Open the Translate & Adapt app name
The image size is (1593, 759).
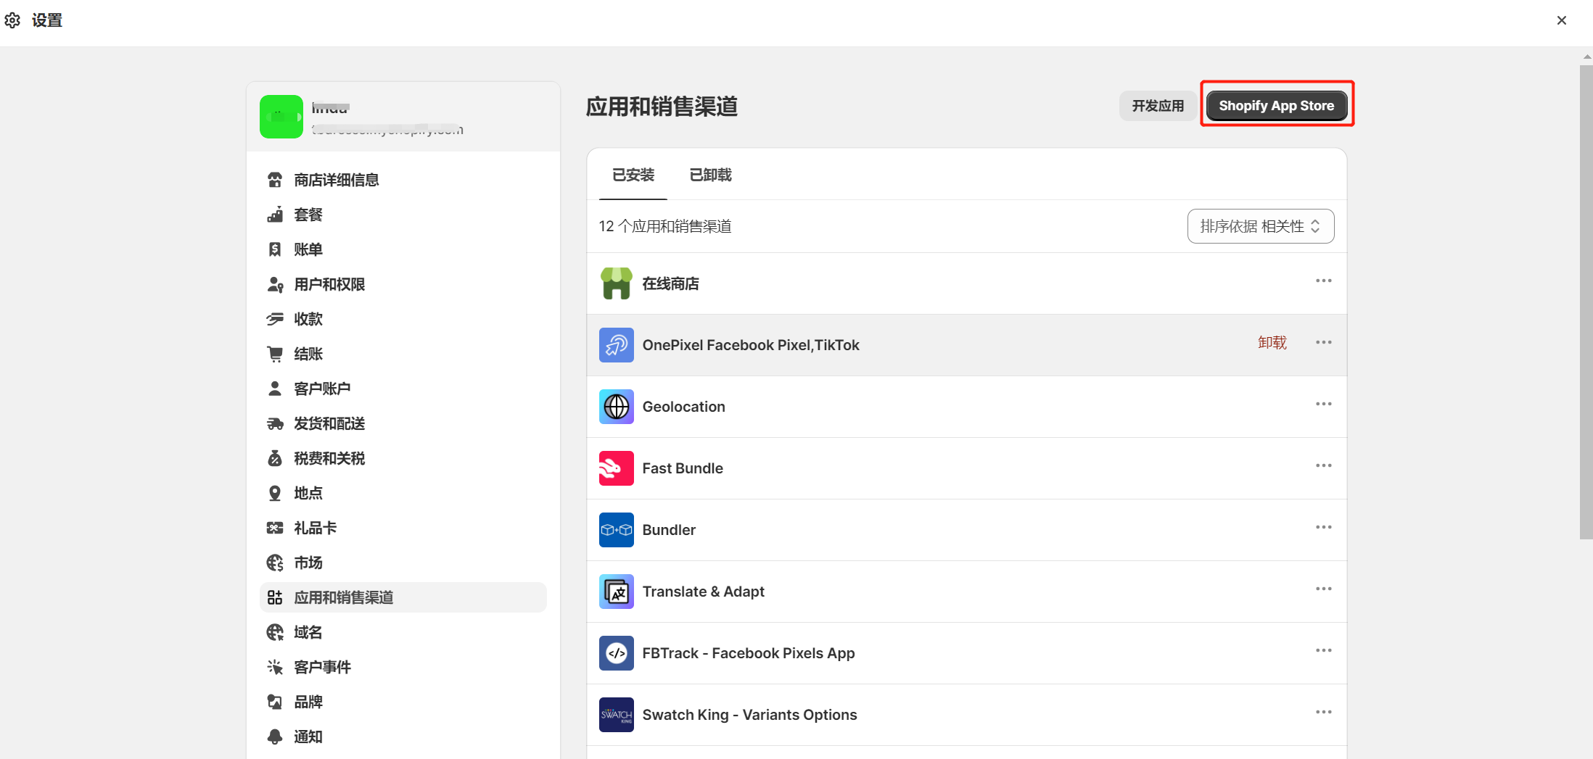pos(704,592)
